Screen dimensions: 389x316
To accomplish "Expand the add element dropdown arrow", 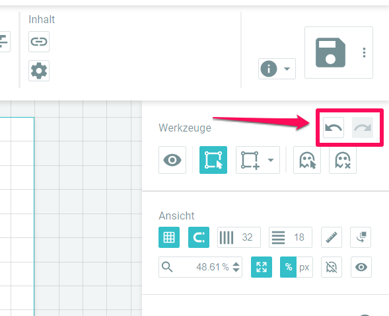I will 271,160.
